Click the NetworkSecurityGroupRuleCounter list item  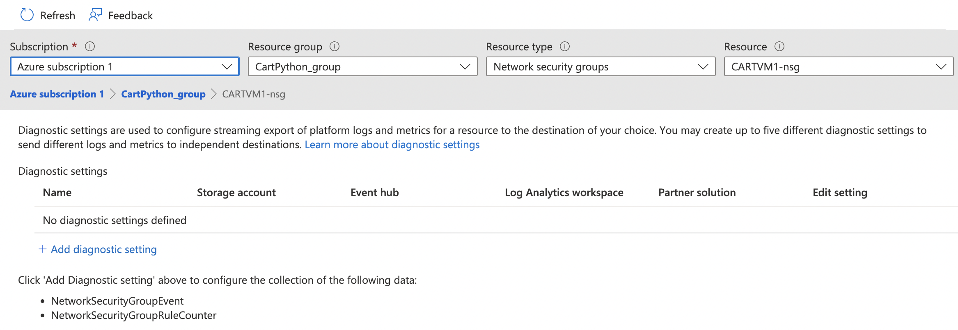click(x=133, y=315)
